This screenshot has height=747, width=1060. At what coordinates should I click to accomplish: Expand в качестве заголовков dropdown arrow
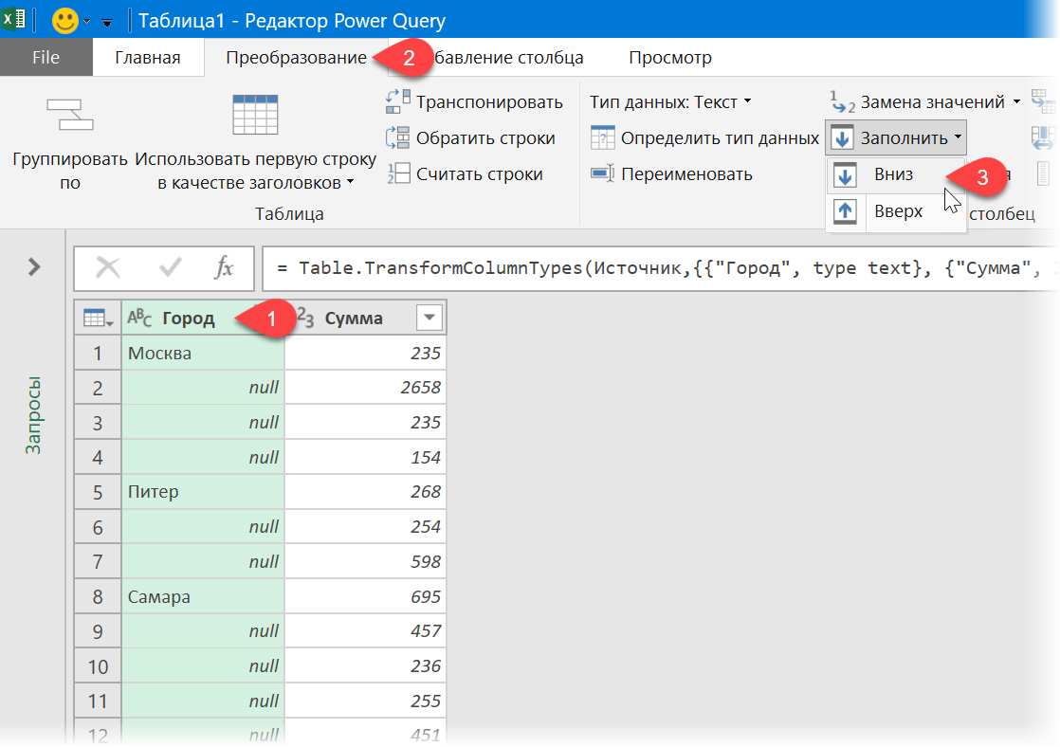350,182
